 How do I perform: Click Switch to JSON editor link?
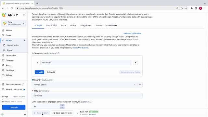tap(132, 33)
